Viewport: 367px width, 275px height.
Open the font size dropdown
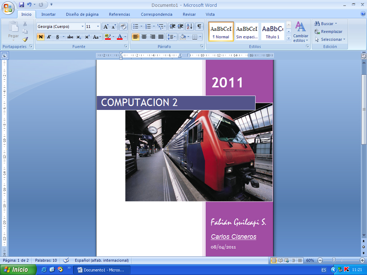(98, 26)
